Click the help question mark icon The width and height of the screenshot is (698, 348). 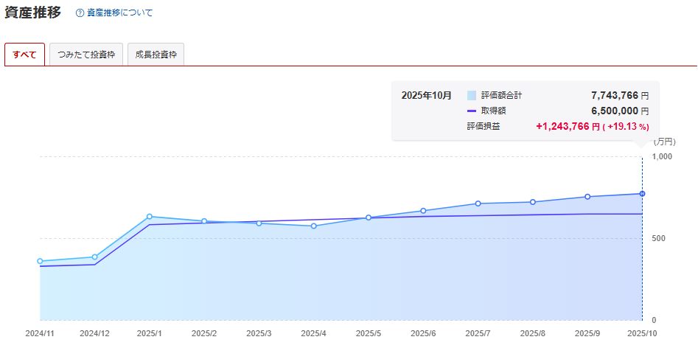[80, 13]
